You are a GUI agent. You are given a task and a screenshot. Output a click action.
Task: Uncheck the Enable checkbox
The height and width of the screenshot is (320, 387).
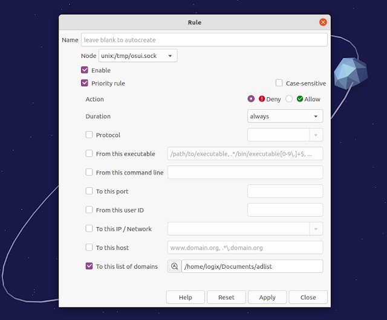tap(85, 70)
